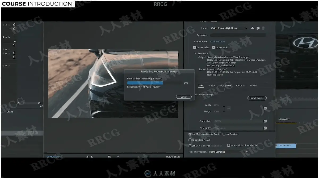Click inside the Comments field
319x179 pixels.
[x=238, y=35]
